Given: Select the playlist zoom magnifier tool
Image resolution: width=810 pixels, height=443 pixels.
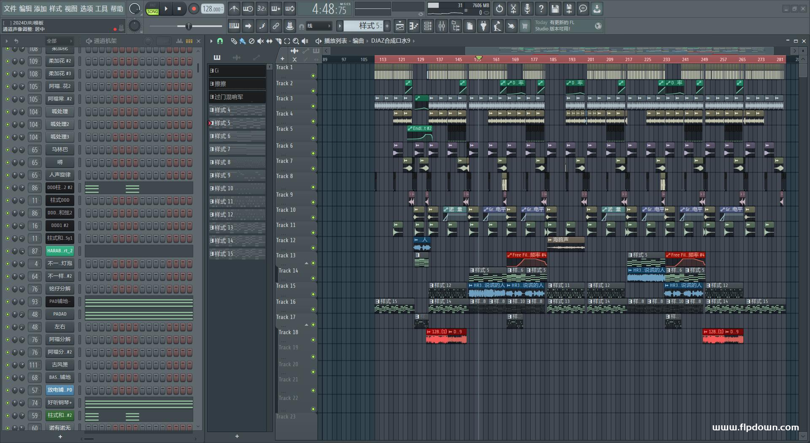Looking at the screenshot, I should click(x=296, y=41).
